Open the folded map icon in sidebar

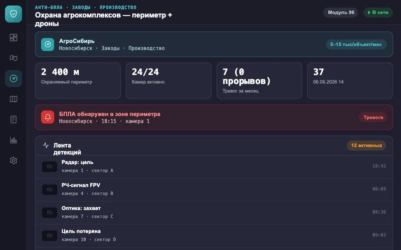tap(14, 99)
